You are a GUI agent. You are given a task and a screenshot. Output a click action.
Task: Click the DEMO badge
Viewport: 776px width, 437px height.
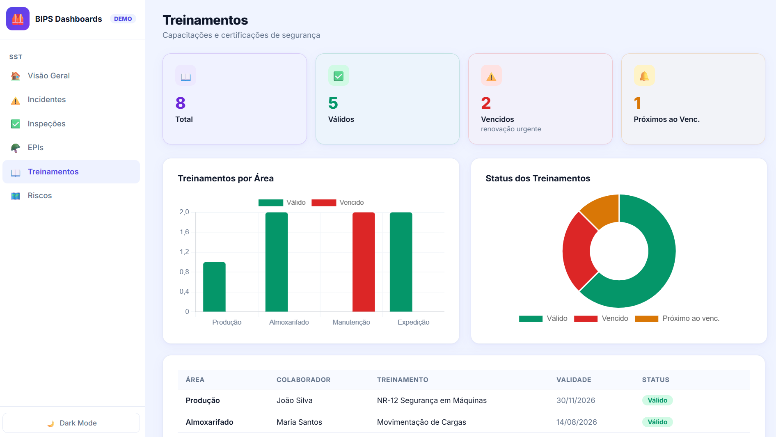pyautogui.click(x=123, y=19)
